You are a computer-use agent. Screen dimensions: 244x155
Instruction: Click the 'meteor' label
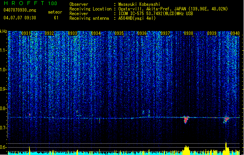55,12
